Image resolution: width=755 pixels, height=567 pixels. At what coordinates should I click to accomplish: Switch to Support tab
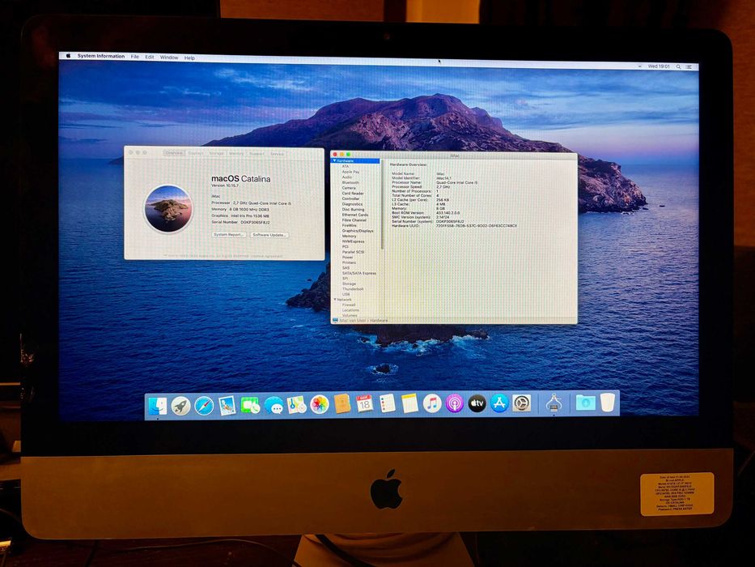pyautogui.click(x=257, y=153)
